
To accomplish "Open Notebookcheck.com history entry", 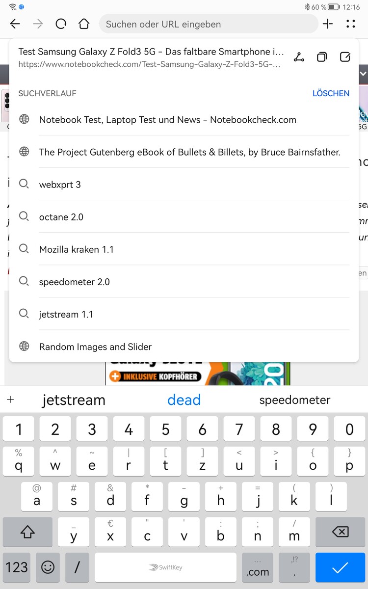I will coord(184,120).
